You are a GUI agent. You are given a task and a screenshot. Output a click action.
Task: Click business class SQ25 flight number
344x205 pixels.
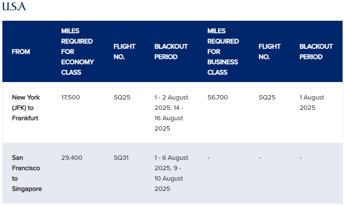[x=267, y=97]
